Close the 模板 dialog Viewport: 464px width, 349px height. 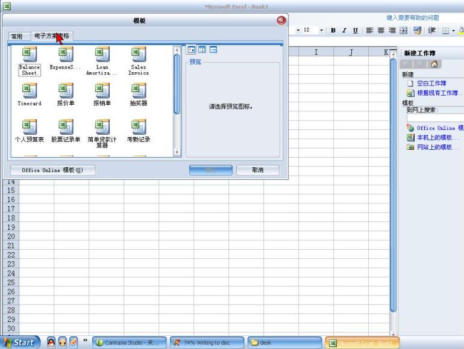281,20
